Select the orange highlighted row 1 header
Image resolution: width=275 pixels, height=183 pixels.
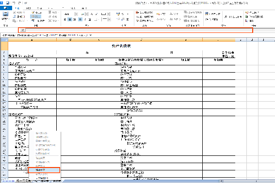pyautogui.click(x=4, y=46)
